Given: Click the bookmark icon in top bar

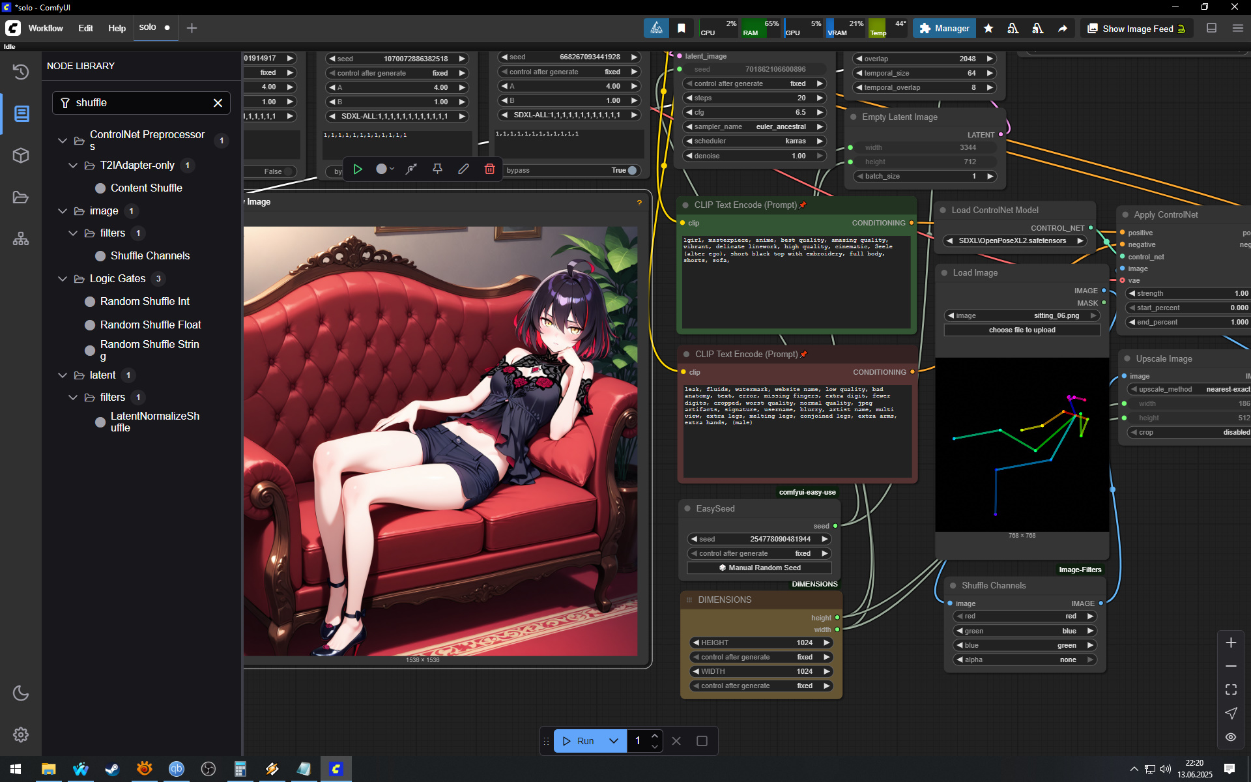Looking at the screenshot, I should pyautogui.click(x=682, y=28).
